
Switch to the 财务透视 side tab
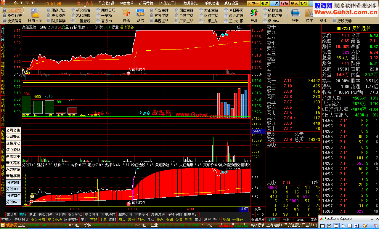tap(3, 87)
